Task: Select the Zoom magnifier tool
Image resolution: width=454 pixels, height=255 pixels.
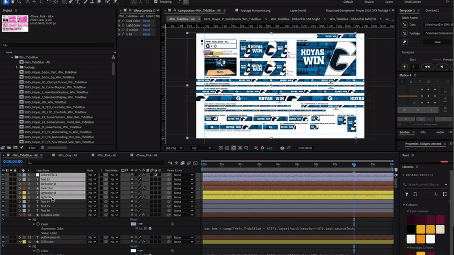Action: click(x=19, y=2)
